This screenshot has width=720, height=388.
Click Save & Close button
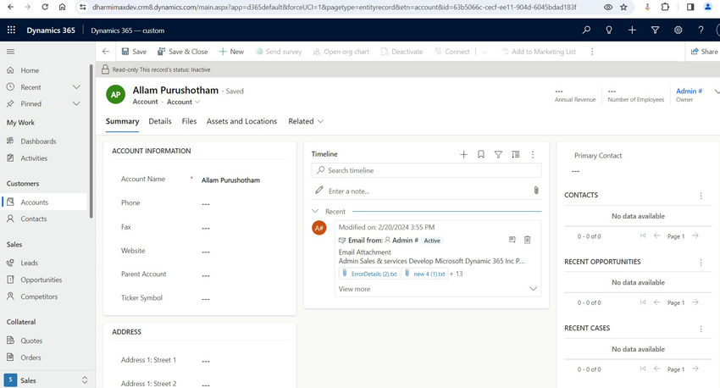coord(182,52)
